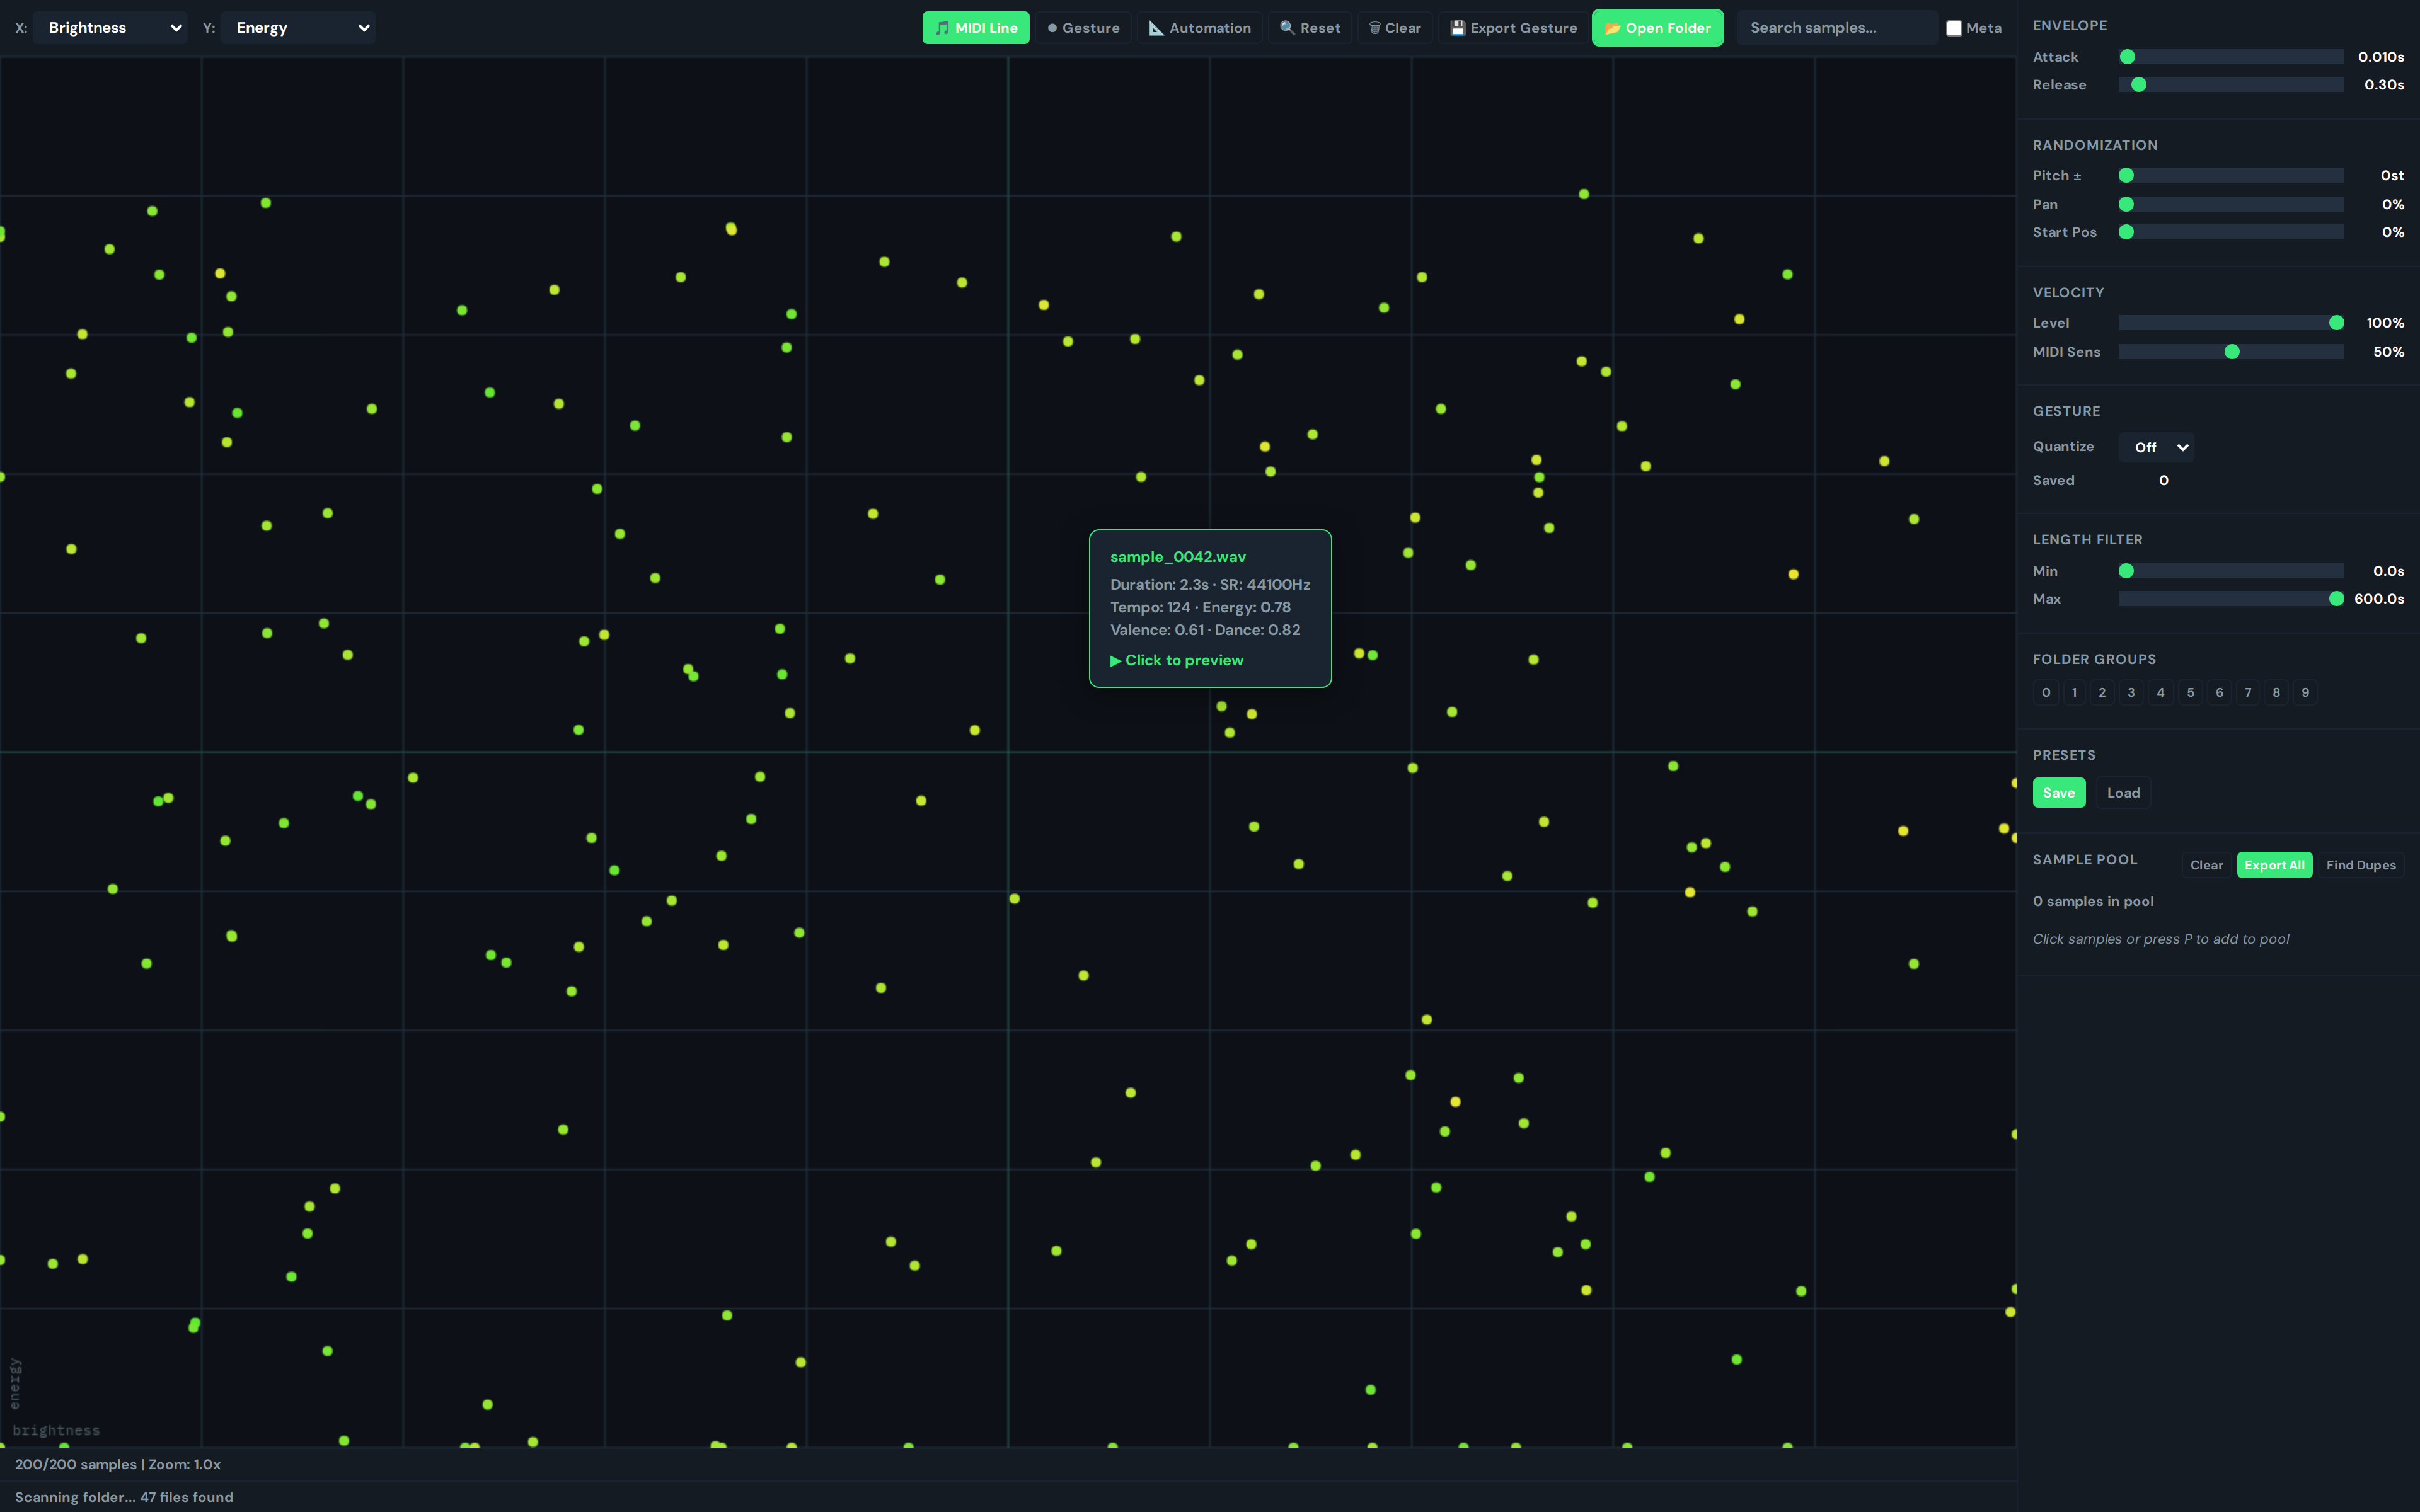Click the trash Clear toolbar button

[1395, 28]
